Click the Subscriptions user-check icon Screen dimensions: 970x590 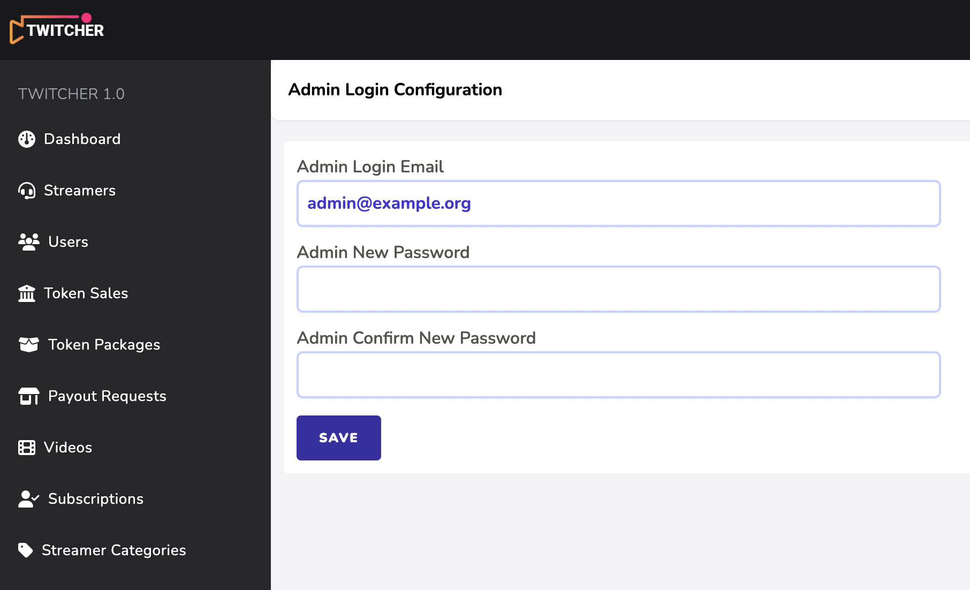tap(29, 499)
